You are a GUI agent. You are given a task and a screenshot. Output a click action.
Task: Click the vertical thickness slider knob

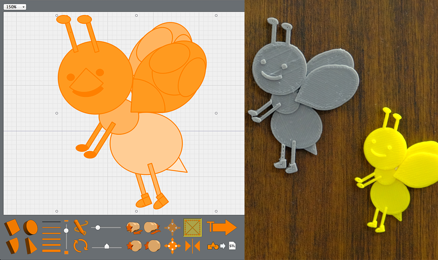(66, 230)
